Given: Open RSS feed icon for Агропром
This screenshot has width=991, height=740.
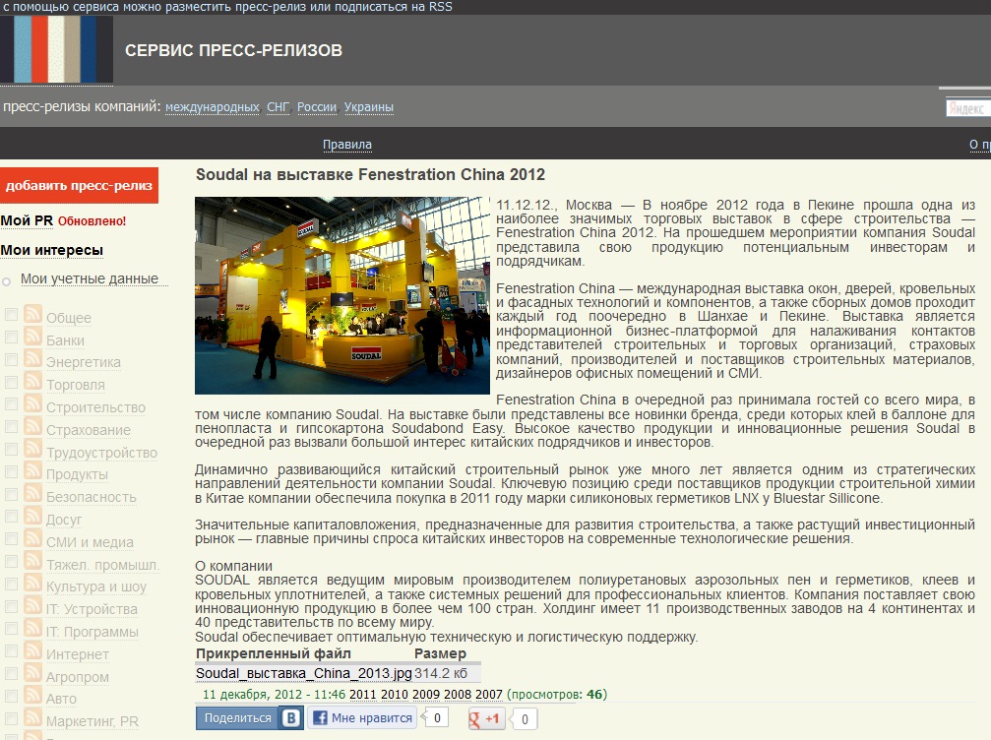Looking at the screenshot, I should [x=32, y=673].
